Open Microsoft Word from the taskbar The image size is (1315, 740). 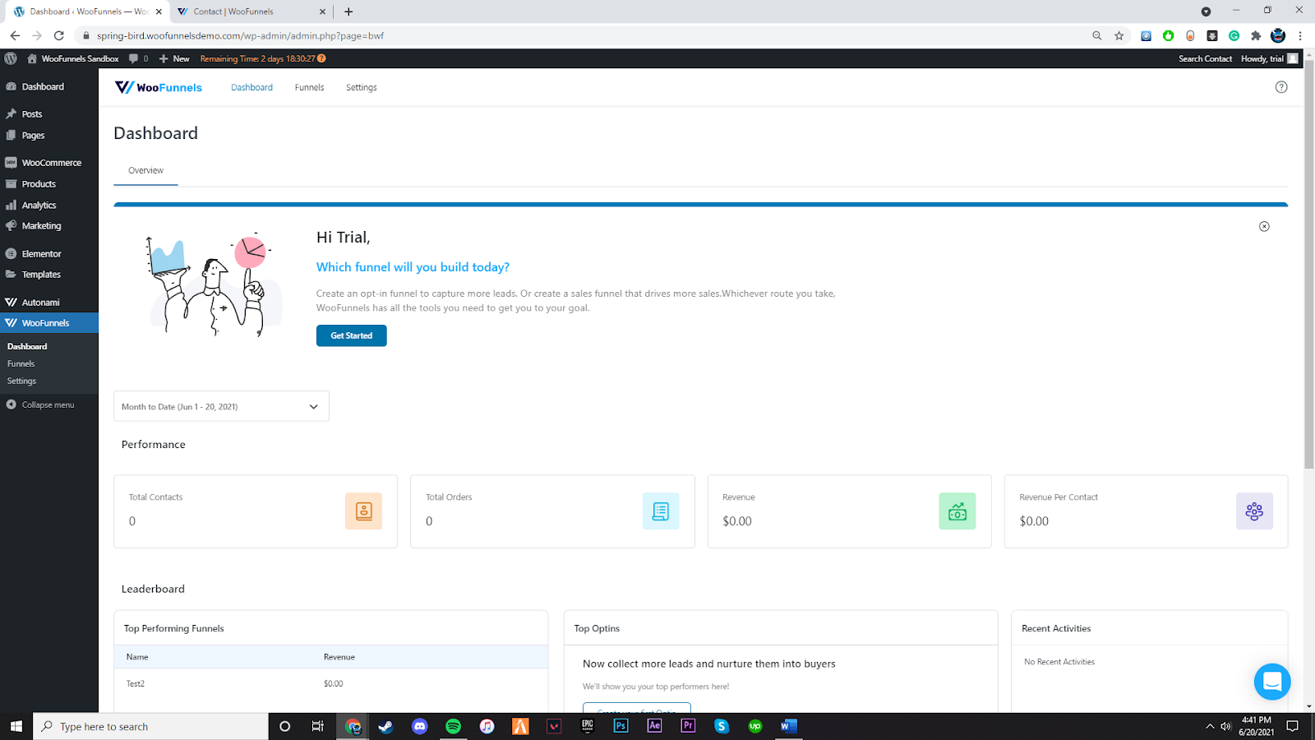[788, 726]
